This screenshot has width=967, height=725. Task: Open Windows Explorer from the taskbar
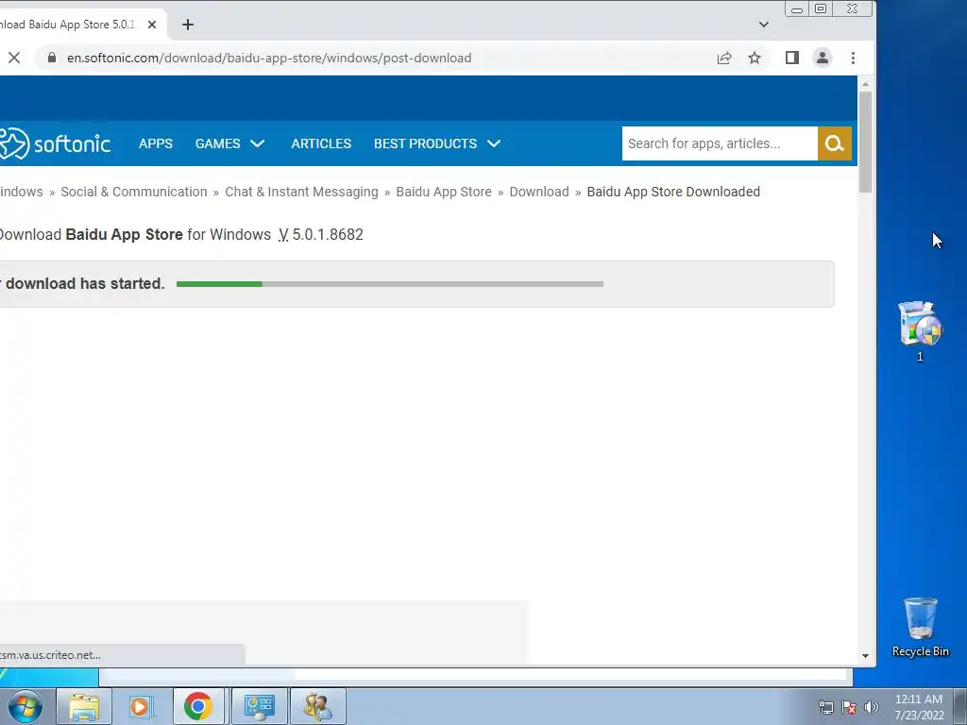click(x=84, y=706)
